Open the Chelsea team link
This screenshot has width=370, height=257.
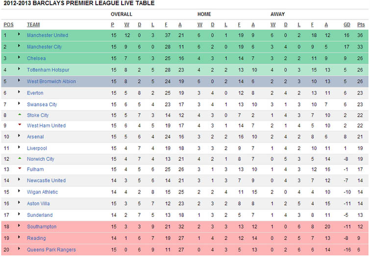(x=36, y=58)
